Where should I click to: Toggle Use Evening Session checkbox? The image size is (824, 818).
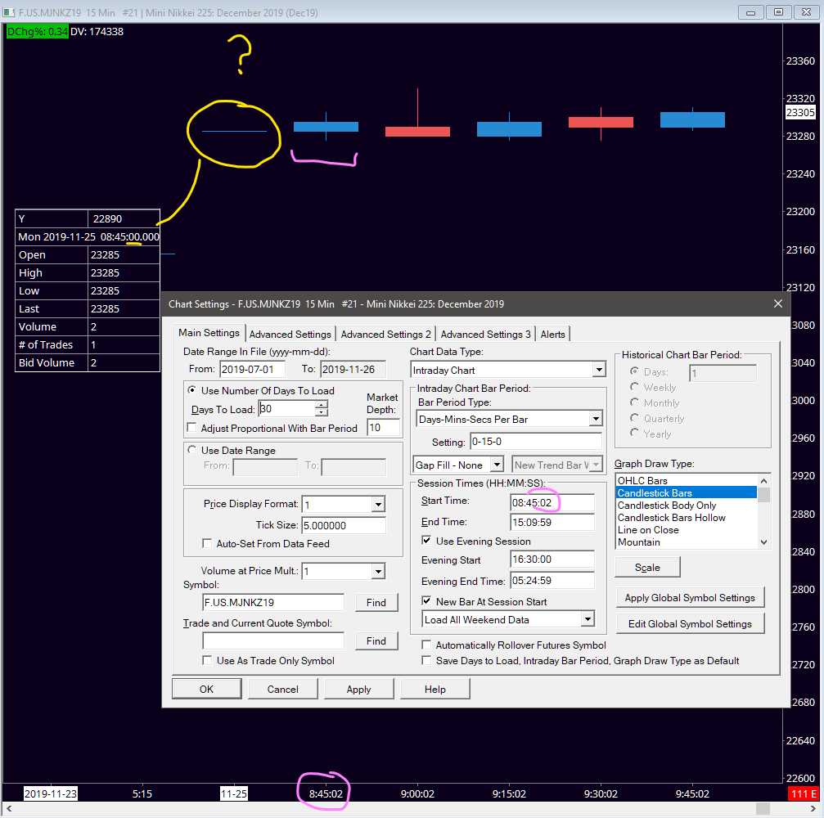426,540
